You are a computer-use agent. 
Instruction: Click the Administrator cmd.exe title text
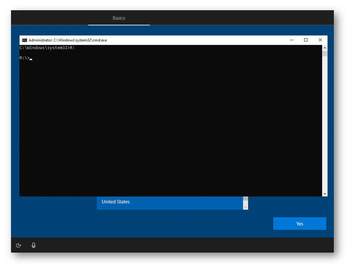click(68, 40)
